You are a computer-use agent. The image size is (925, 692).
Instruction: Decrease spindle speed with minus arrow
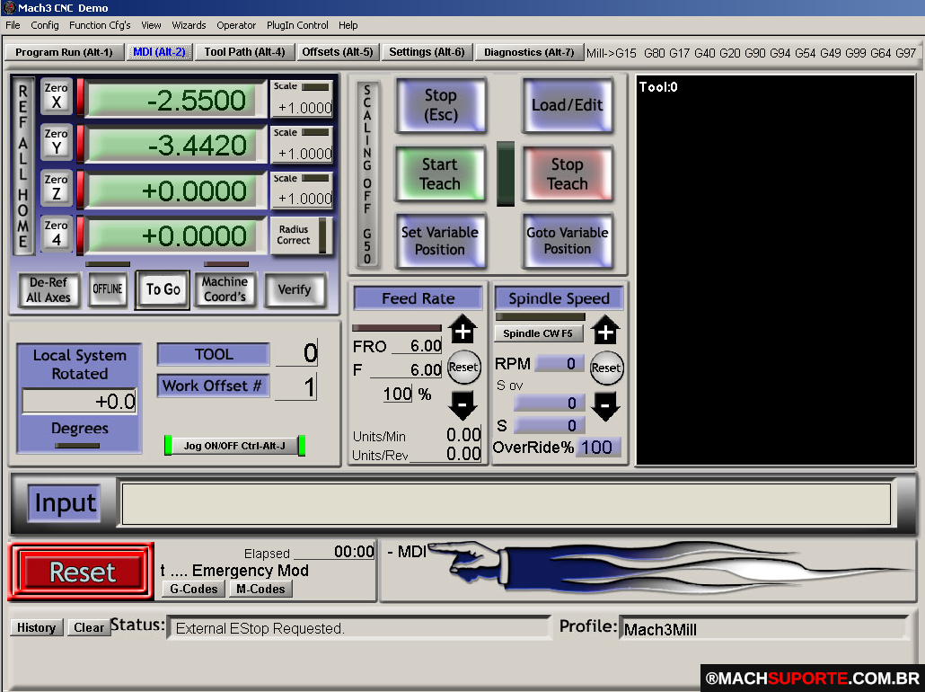(x=605, y=405)
